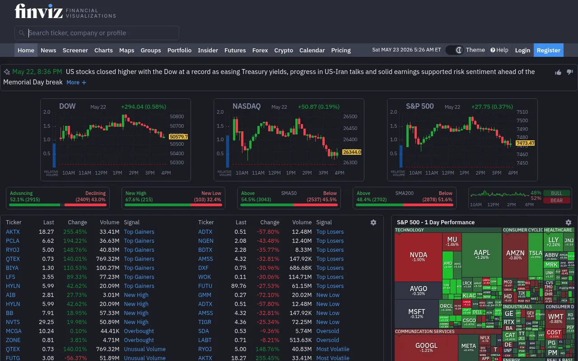Screen dimensions: 578x361
Task: Select the MSFT tile in heatmap
Action: click(416, 314)
